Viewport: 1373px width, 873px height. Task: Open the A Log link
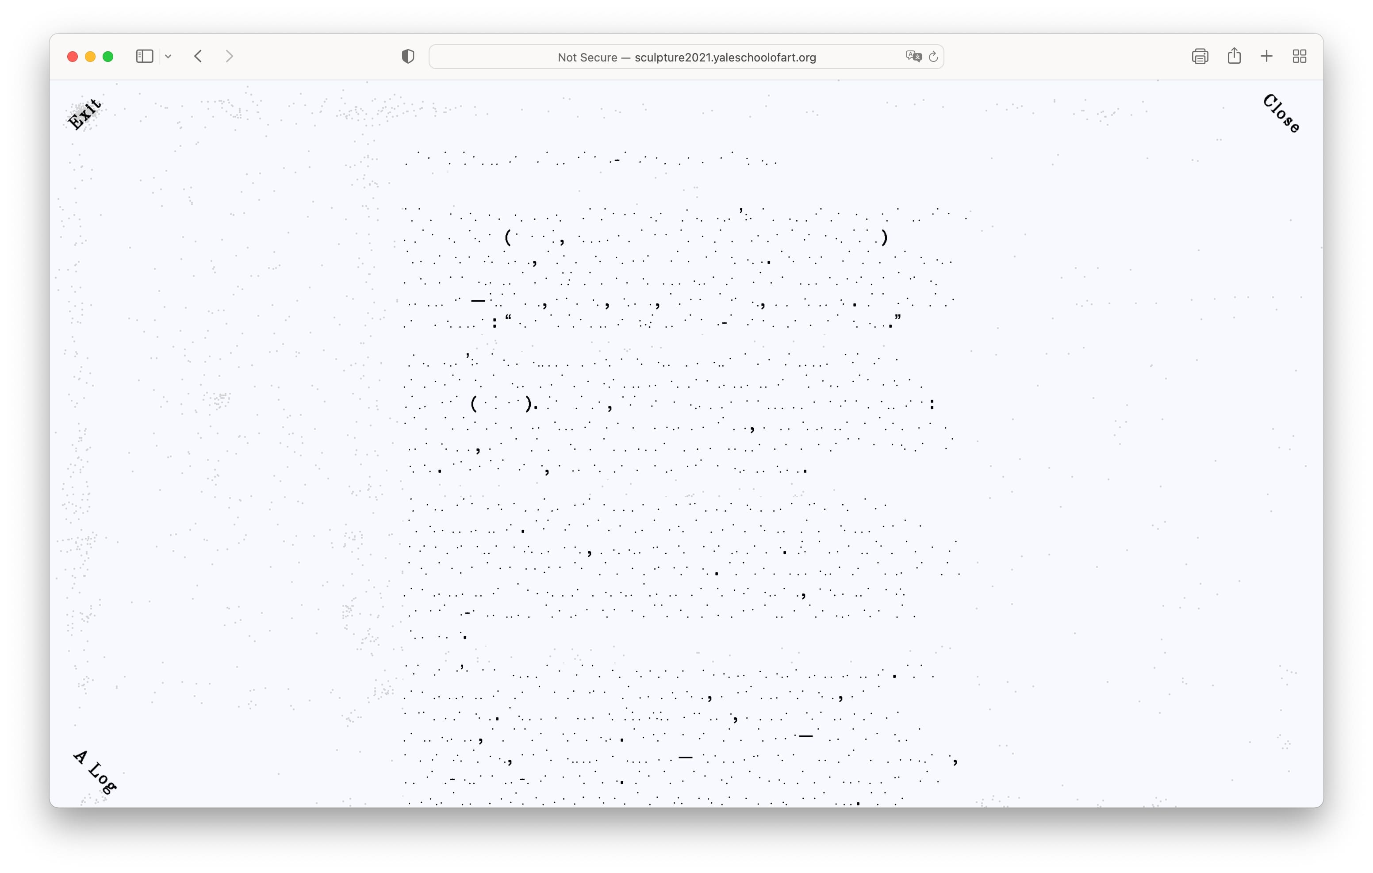click(x=95, y=772)
